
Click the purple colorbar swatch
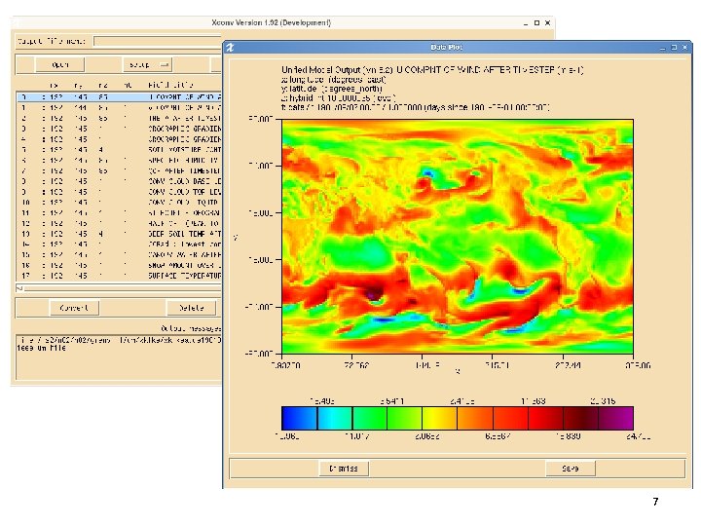[x=616, y=418]
